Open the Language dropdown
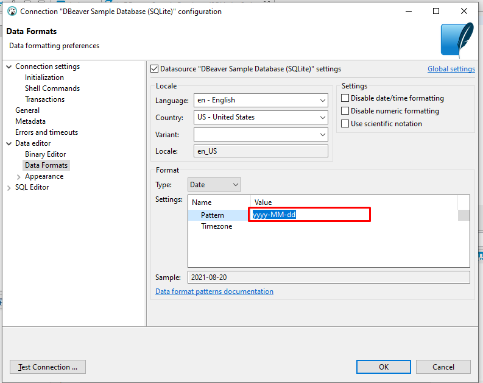Screen dimensions: 483x383 click(x=261, y=100)
